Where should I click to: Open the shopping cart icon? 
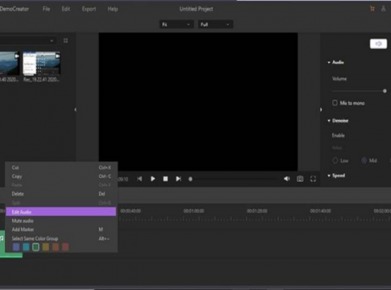[x=372, y=9]
